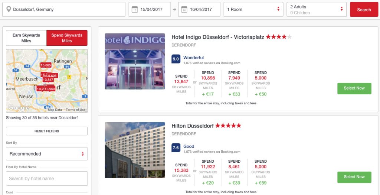Viewport: 380px width, 195px height.
Task: Click the 7.6 rating badge for Hilton Düsseldorf
Action: 176,148
